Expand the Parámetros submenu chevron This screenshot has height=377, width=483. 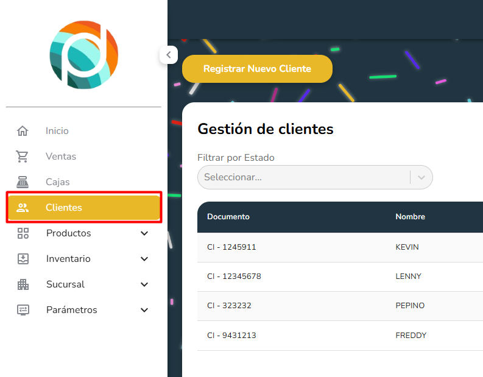144,310
